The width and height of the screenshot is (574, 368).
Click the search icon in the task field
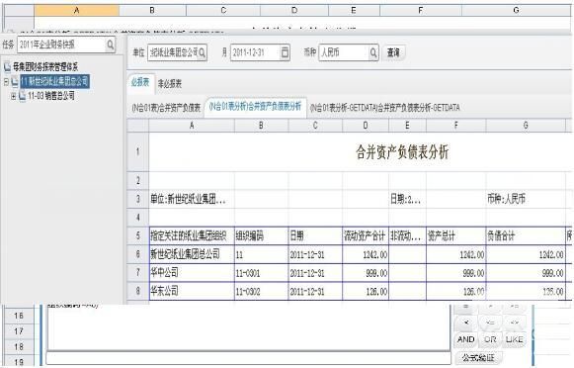(110, 45)
